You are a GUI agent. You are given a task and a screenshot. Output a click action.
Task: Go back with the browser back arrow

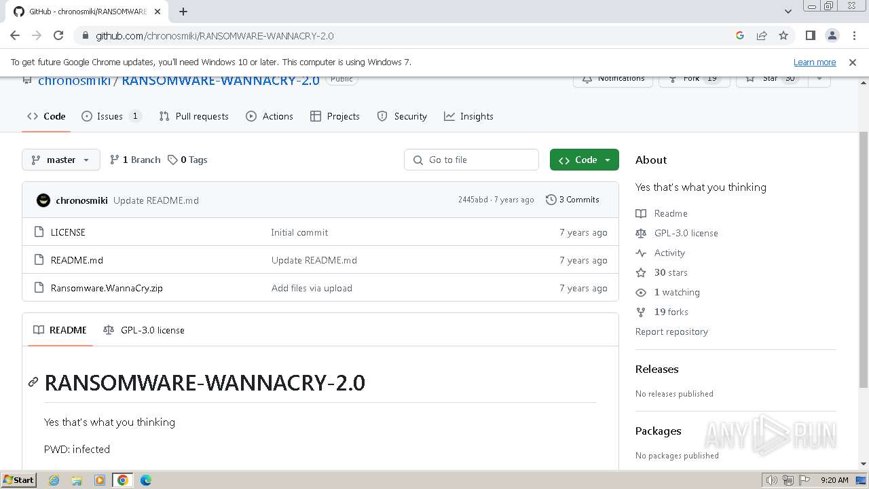point(15,35)
